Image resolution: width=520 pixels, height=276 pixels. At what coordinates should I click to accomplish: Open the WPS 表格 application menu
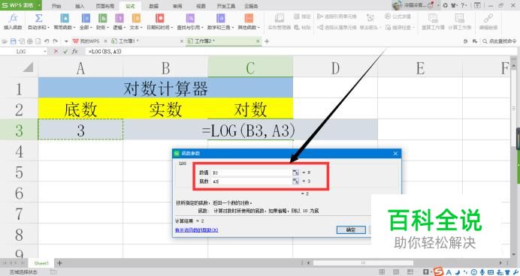click(20, 5)
